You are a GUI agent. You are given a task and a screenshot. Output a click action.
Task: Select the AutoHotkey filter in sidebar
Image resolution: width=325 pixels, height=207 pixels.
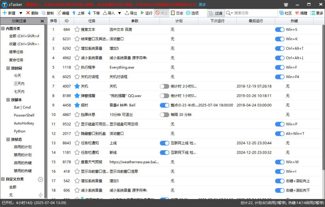coord(24,123)
